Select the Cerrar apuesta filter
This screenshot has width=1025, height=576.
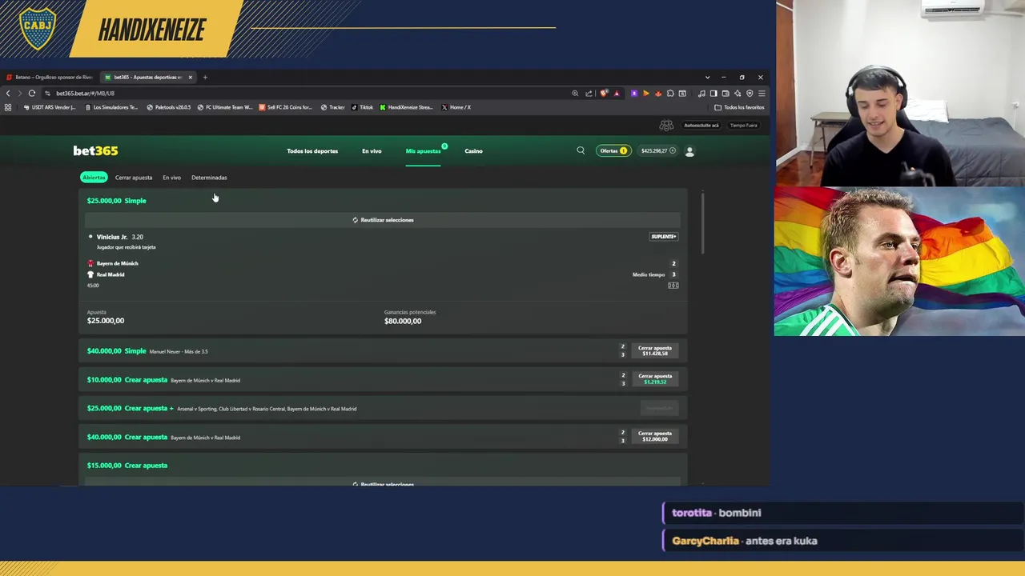coord(134,178)
